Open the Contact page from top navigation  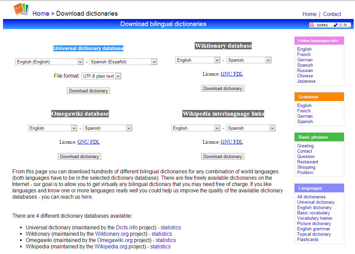(x=332, y=14)
